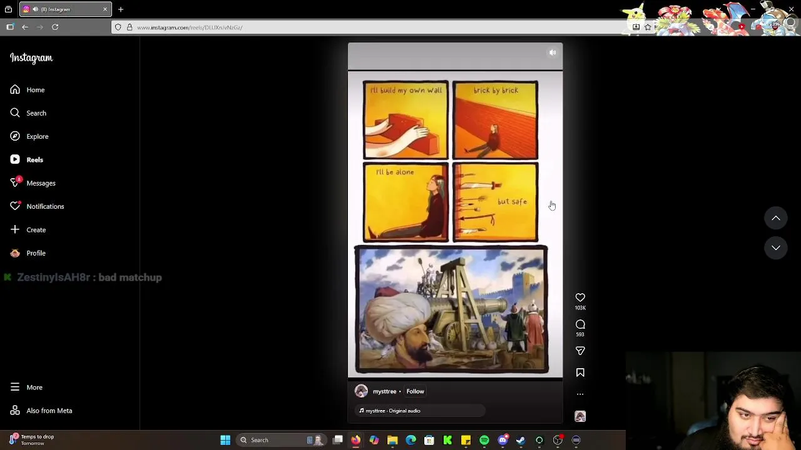The image size is (801, 450).
Task: Toggle the browser sidebar icon
Action: click(10, 27)
